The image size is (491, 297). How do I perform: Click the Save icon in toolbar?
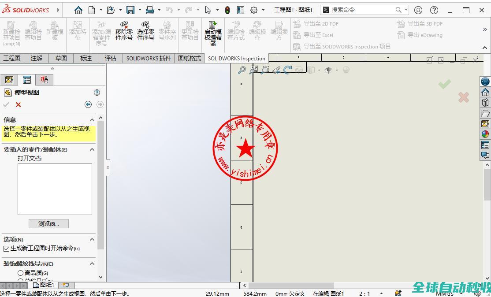(x=130, y=10)
